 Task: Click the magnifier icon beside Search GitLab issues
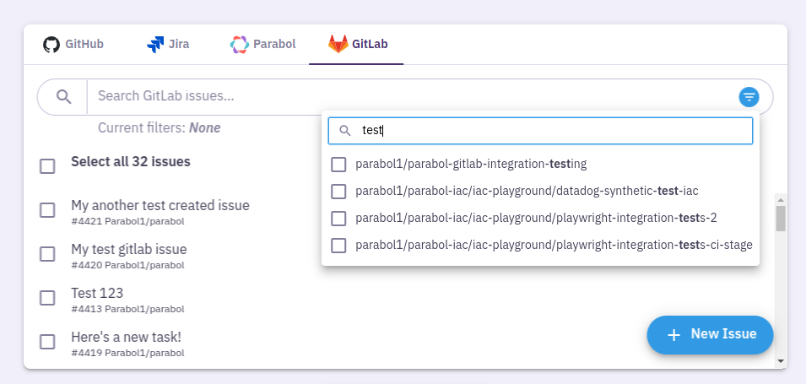63,96
